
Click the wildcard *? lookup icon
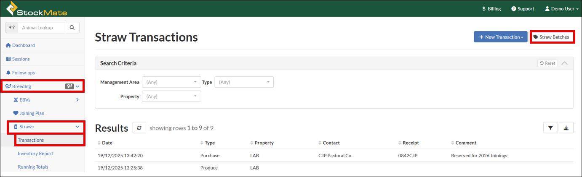(12, 28)
